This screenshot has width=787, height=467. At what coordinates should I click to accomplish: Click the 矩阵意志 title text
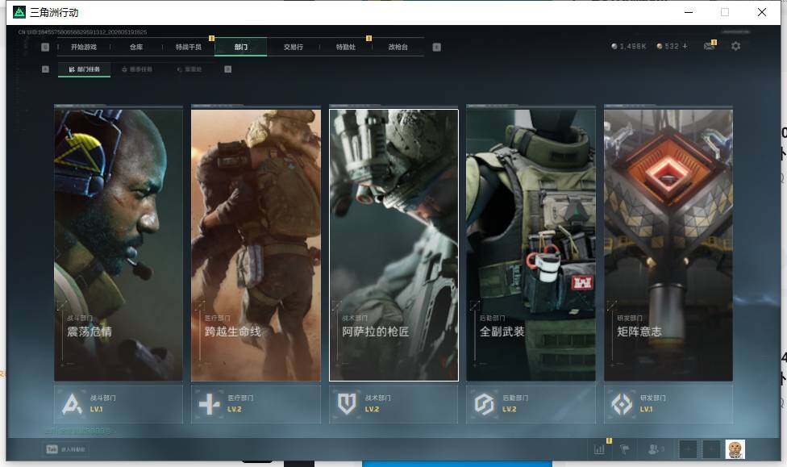point(639,331)
